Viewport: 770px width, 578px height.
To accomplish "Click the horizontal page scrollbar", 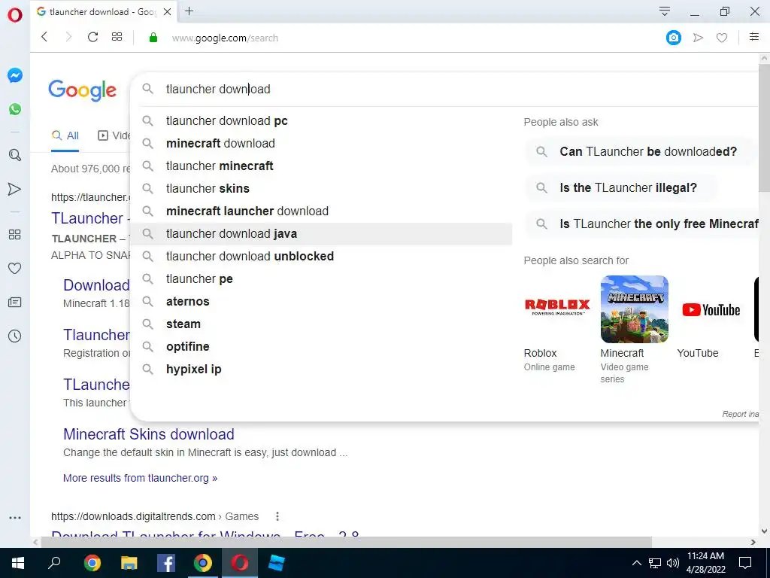I will [x=346, y=542].
